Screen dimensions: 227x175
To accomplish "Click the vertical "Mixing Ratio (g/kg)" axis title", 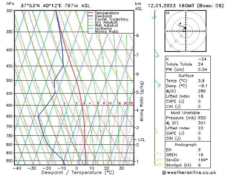I will tap(141, 101).
